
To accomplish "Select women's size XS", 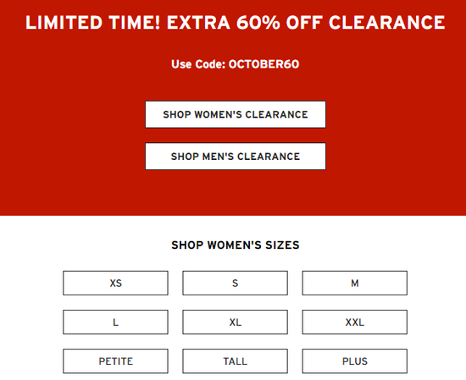I will [115, 283].
